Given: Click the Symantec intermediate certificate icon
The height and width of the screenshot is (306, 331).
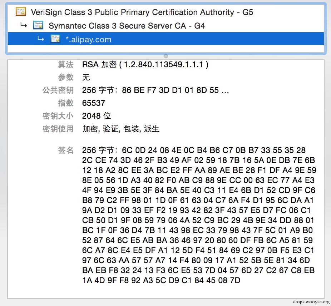Looking at the screenshot, I should 38,25.
